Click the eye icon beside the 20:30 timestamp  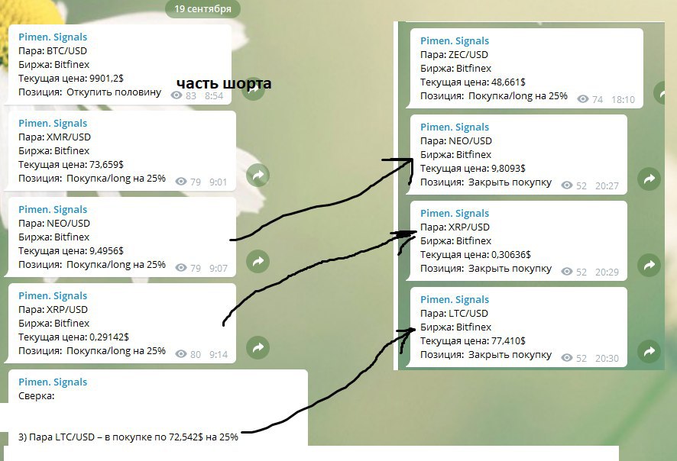coord(567,358)
